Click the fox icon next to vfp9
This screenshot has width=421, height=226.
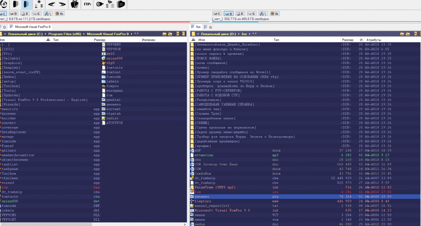tap(103, 63)
